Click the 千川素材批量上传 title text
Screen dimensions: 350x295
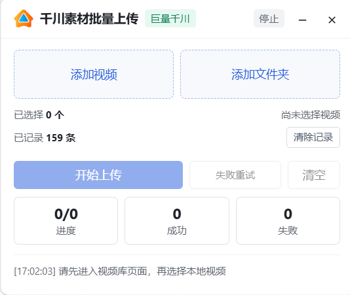(89, 18)
